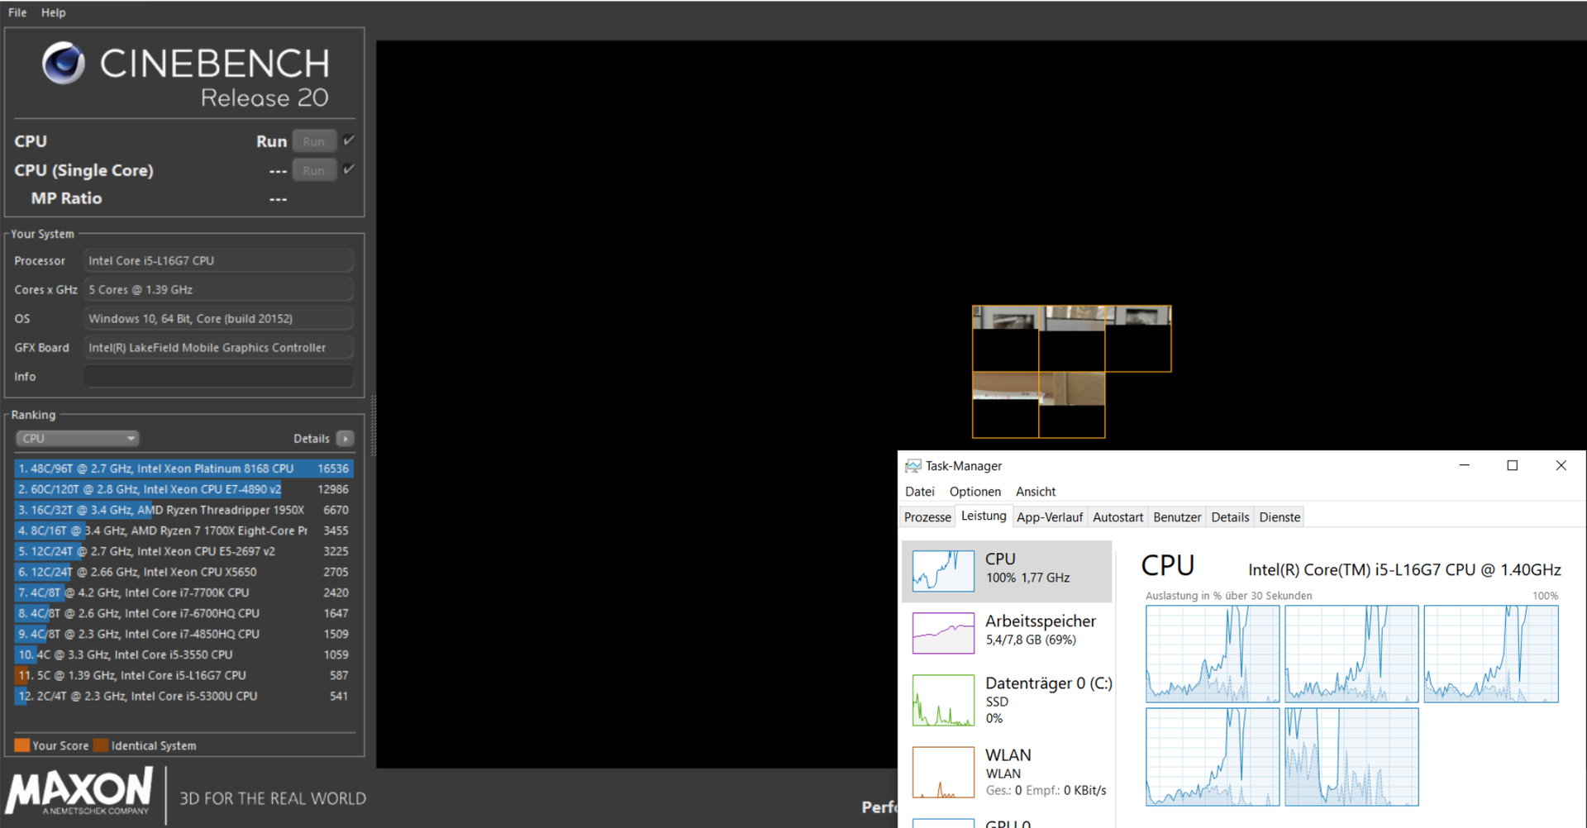The image size is (1587, 828).
Task: Open the File menu in Cinebench
Action: pos(17,12)
